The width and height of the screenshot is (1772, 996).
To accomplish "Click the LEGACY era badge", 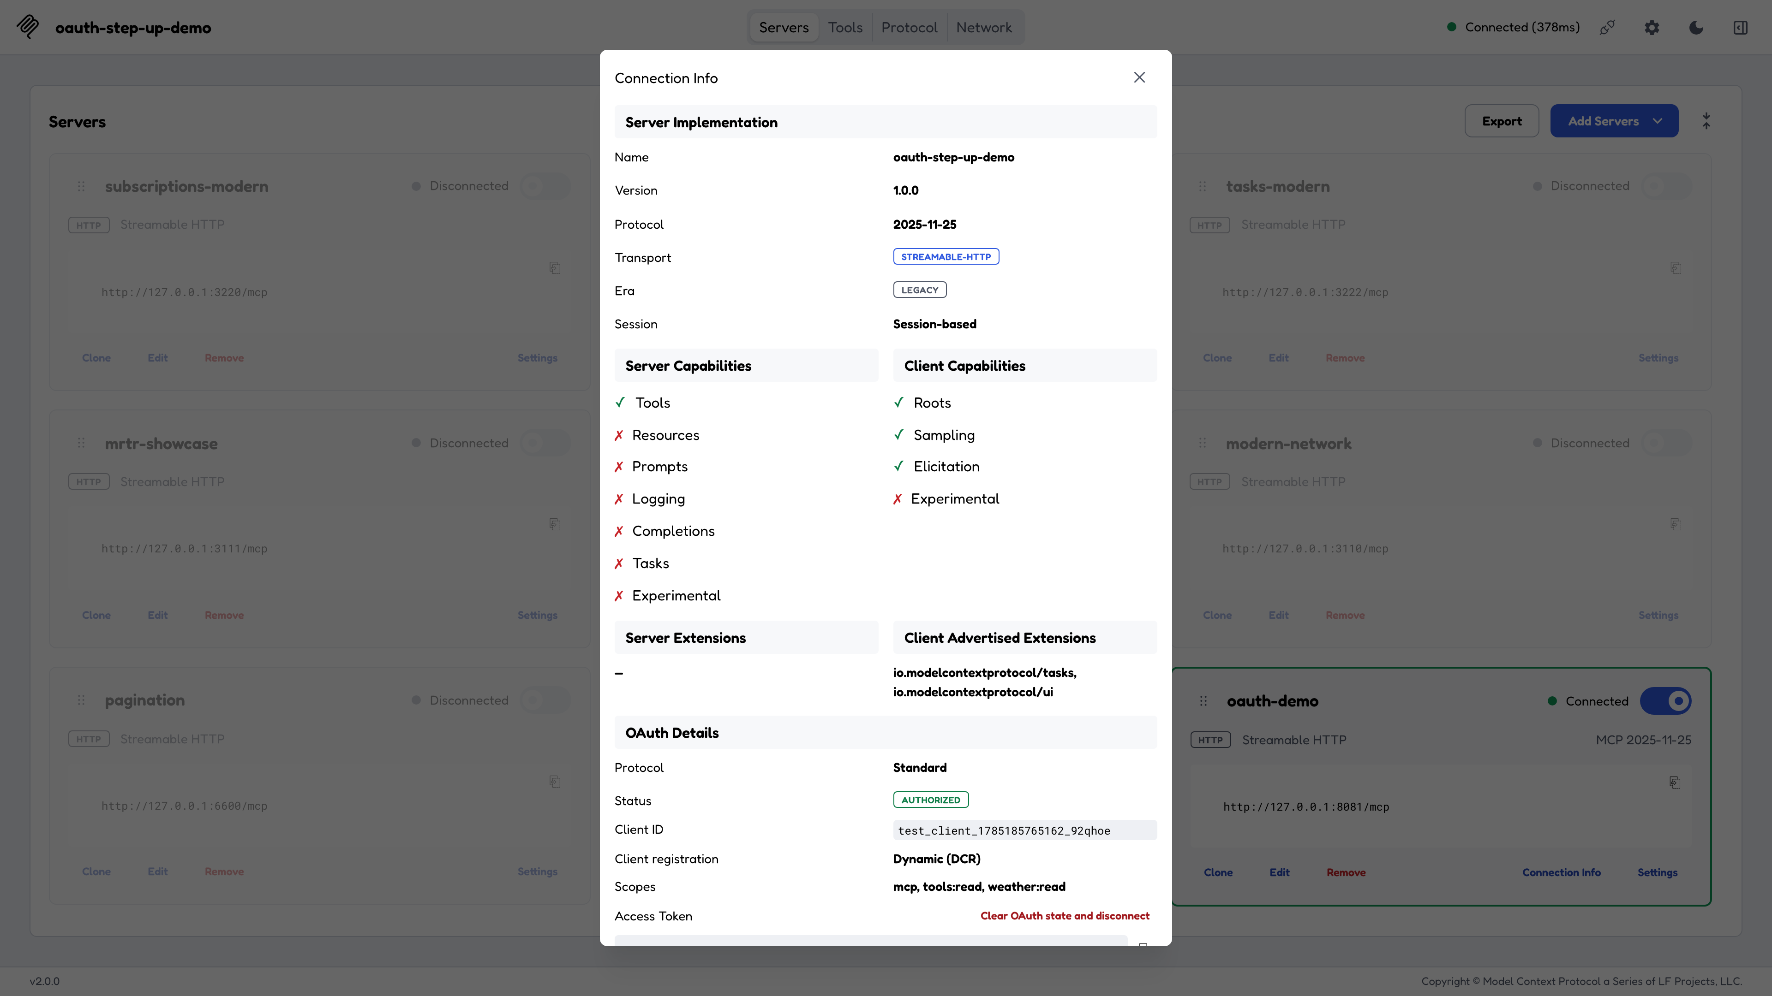I will pos(920,290).
